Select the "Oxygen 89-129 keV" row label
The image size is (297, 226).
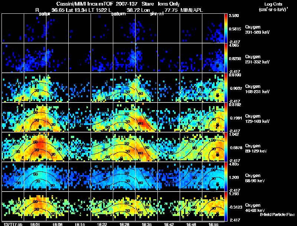pyautogui.click(x=256, y=148)
